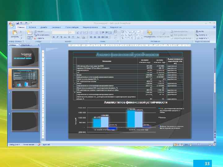Image resolution: width=223 pixels, height=167 pixels.
Task: Toggle Strikethrough formatting
Action: [65, 37]
